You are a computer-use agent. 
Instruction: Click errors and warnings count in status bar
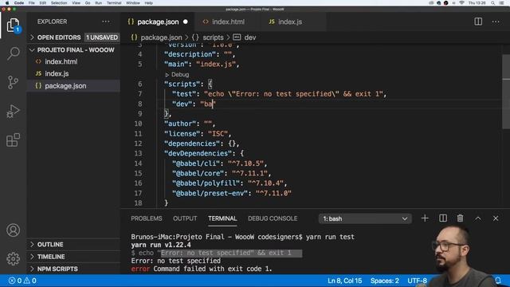(22, 281)
